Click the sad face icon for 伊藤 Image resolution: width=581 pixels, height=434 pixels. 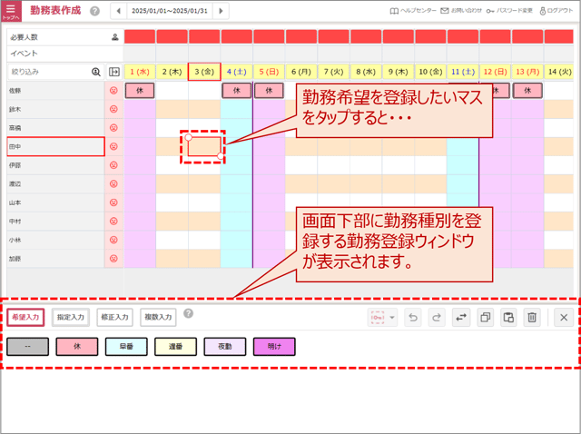[113, 165]
